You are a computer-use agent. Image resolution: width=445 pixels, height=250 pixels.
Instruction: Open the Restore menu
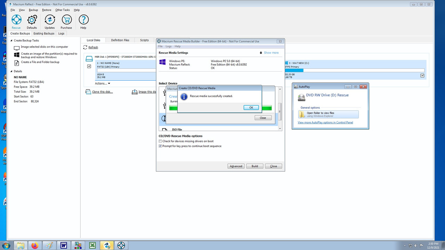coord(47,10)
